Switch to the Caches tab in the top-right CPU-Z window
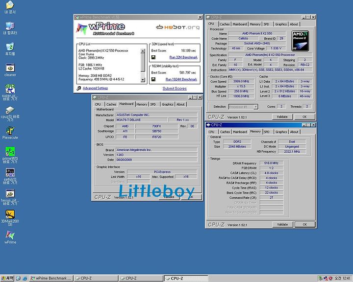This screenshot has height=282, width=353. click(x=225, y=24)
